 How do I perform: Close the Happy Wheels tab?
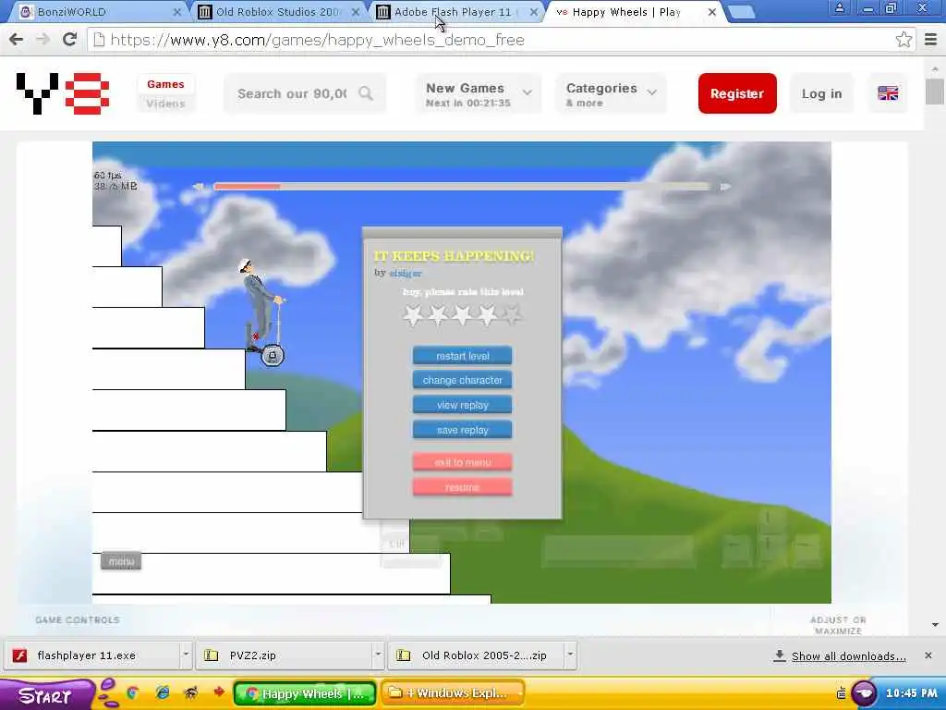(712, 12)
